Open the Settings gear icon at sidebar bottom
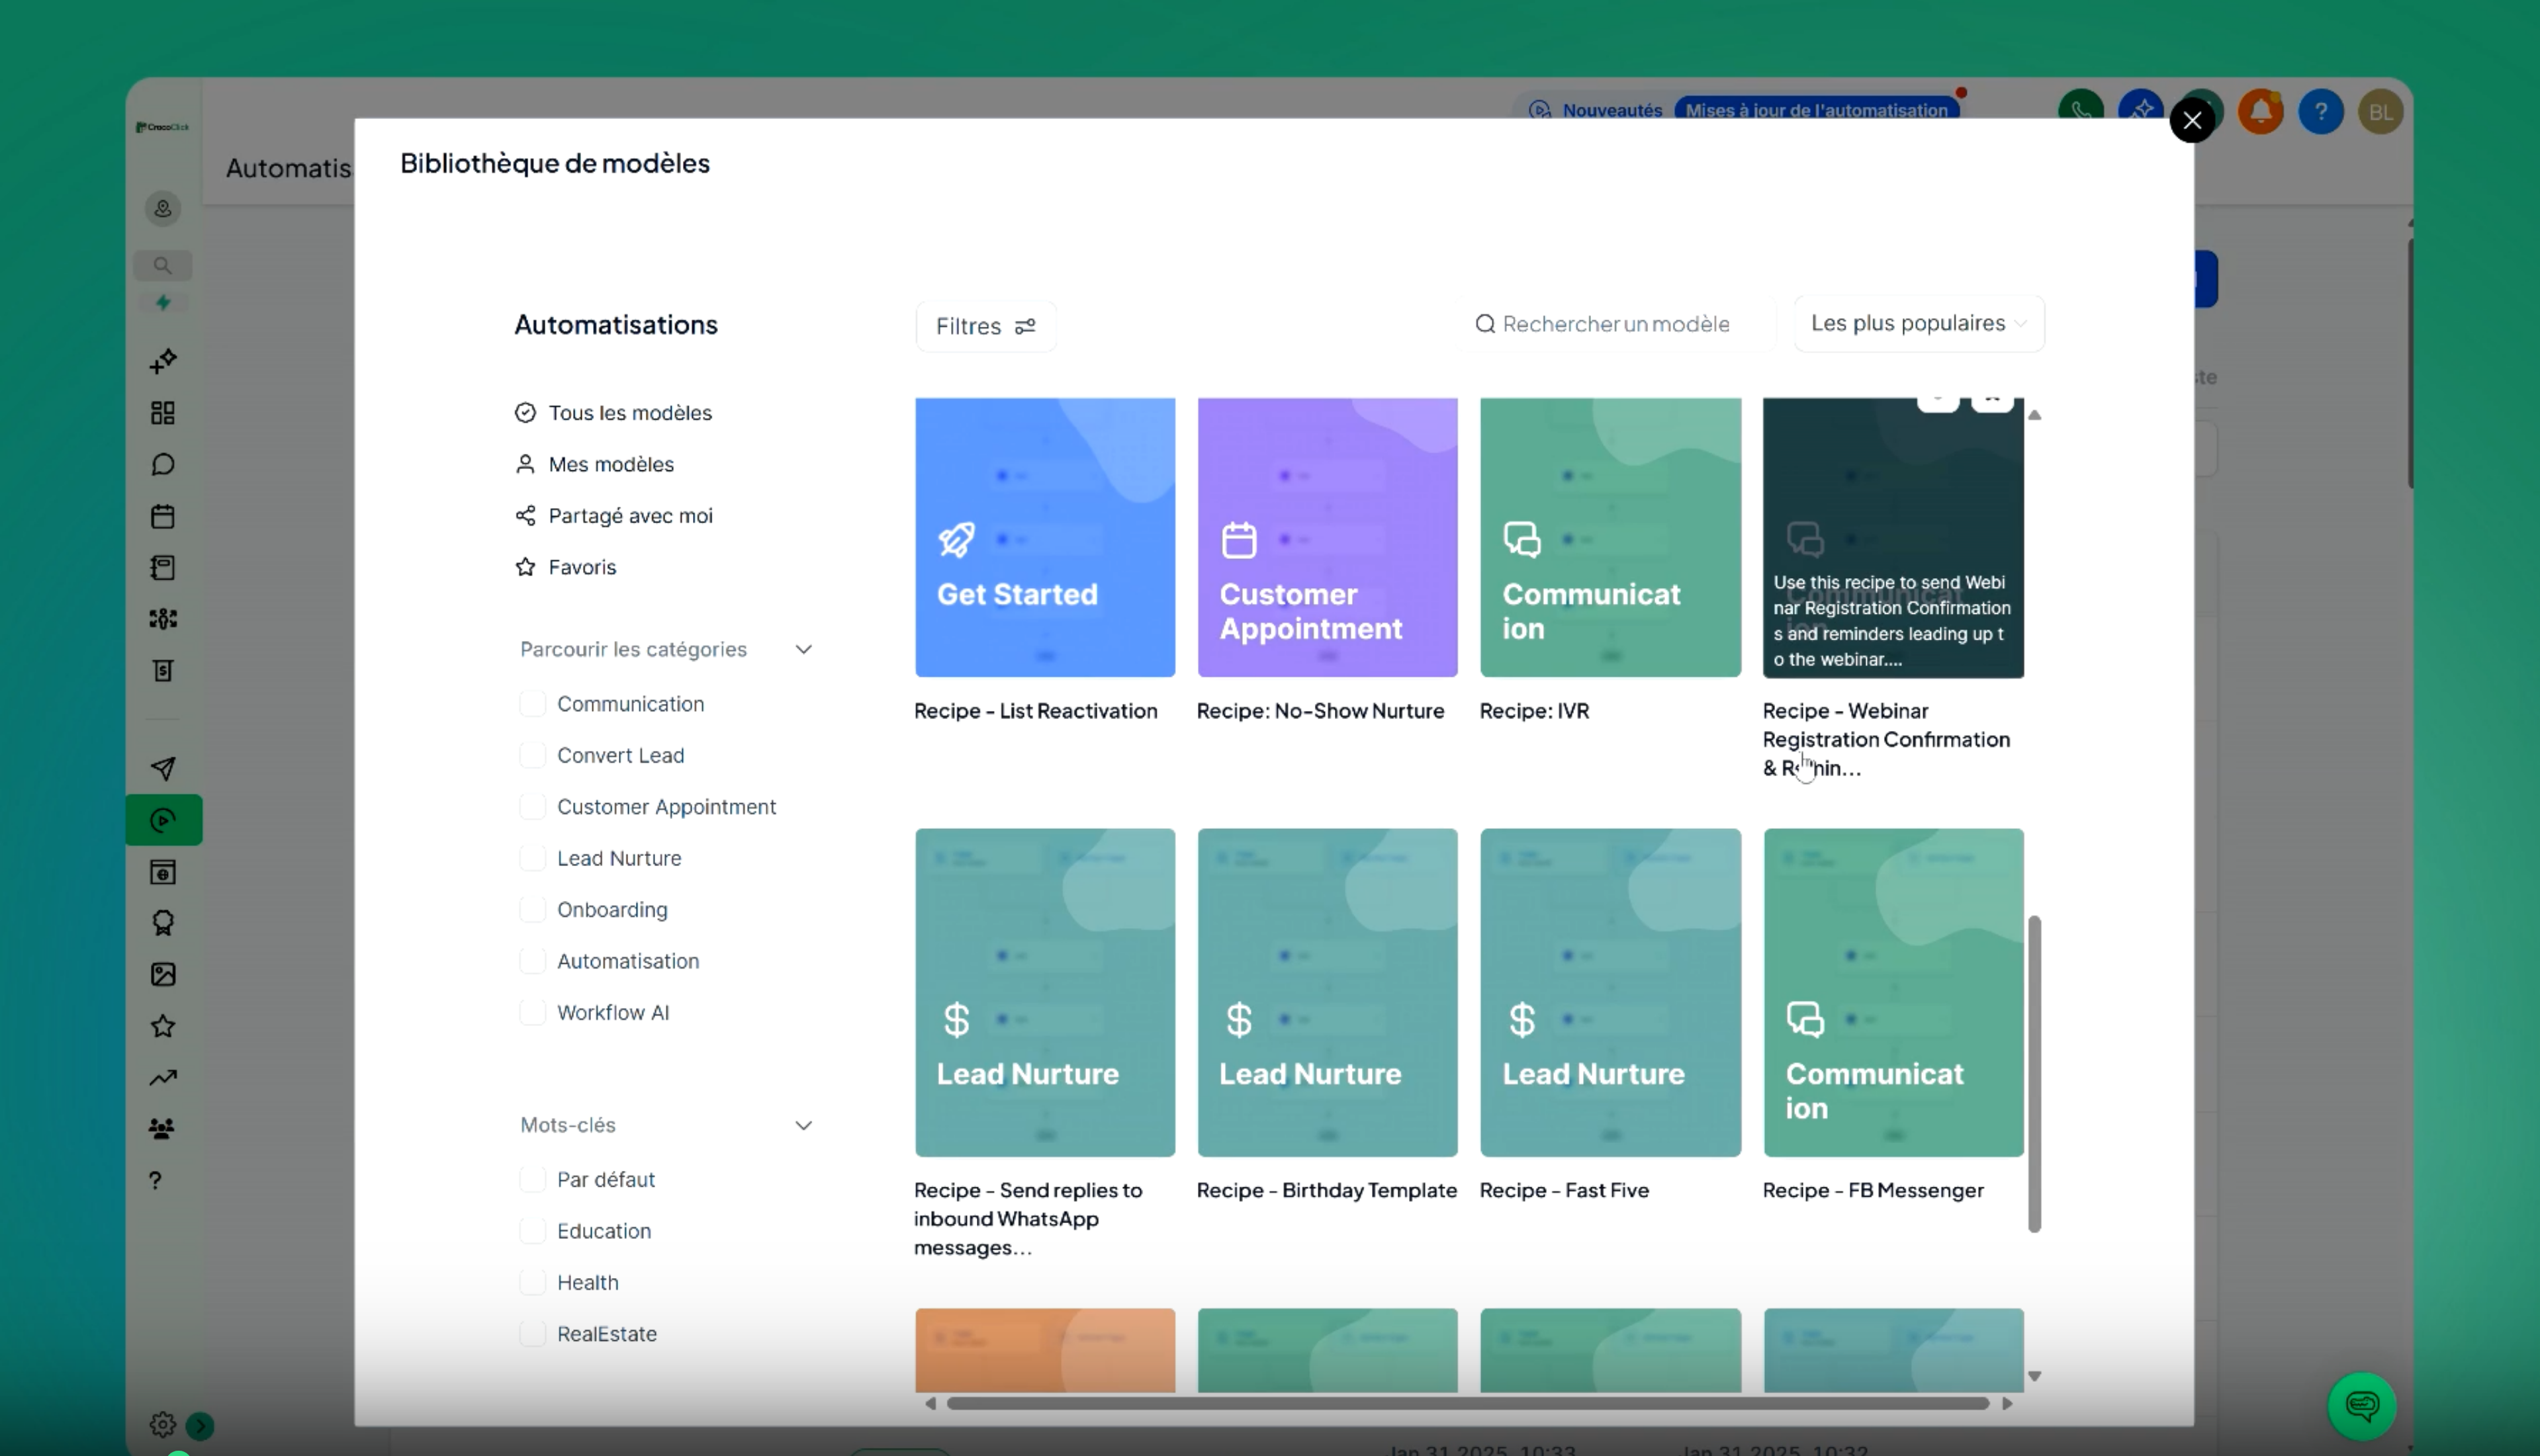This screenshot has height=1456, width=2540. click(162, 1424)
